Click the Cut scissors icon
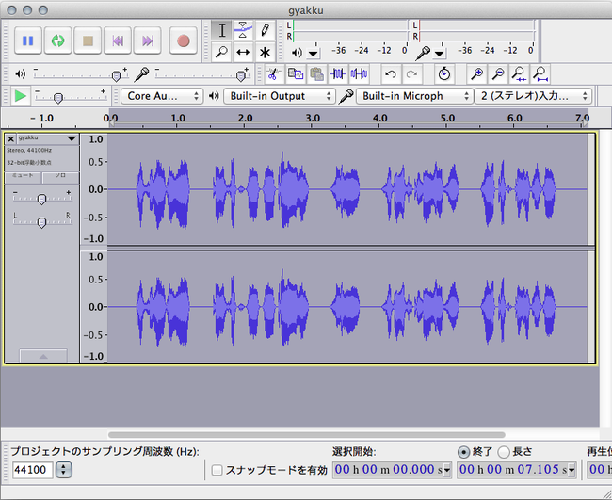The width and height of the screenshot is (612, 500). [274, 73]
